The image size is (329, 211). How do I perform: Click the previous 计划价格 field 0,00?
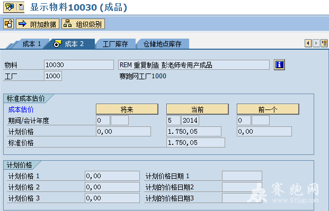(x=264, y=131)
